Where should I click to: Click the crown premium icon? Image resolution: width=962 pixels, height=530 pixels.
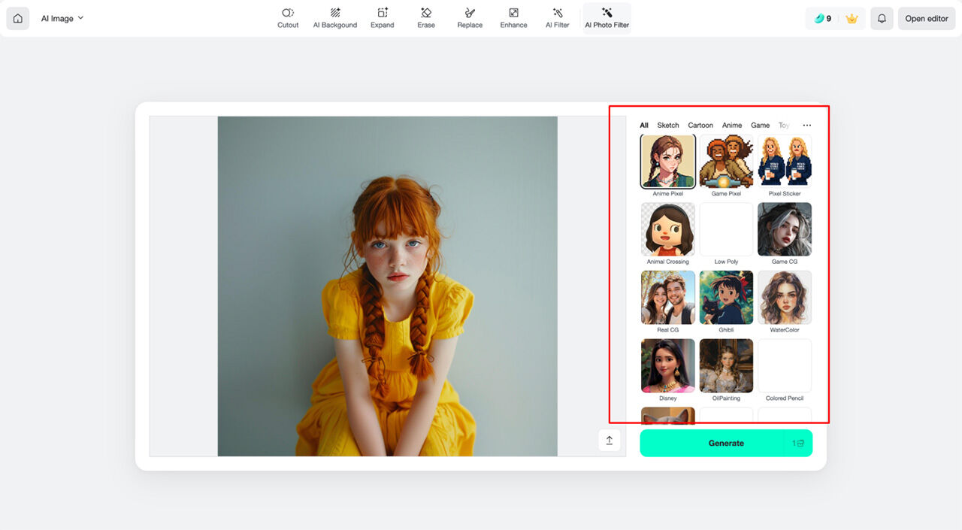tap(852, 18)
